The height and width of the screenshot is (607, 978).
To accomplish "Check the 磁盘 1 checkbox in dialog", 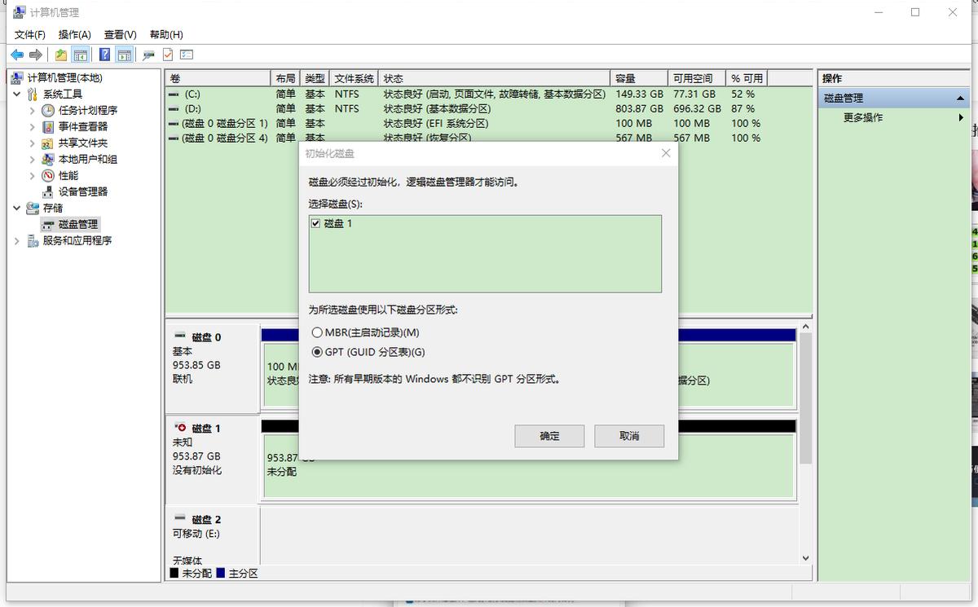I will (x=315, y=223).
